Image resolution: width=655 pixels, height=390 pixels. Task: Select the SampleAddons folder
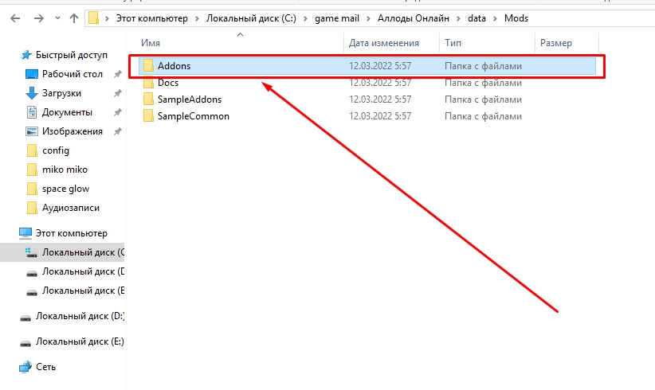pos(189,99)
